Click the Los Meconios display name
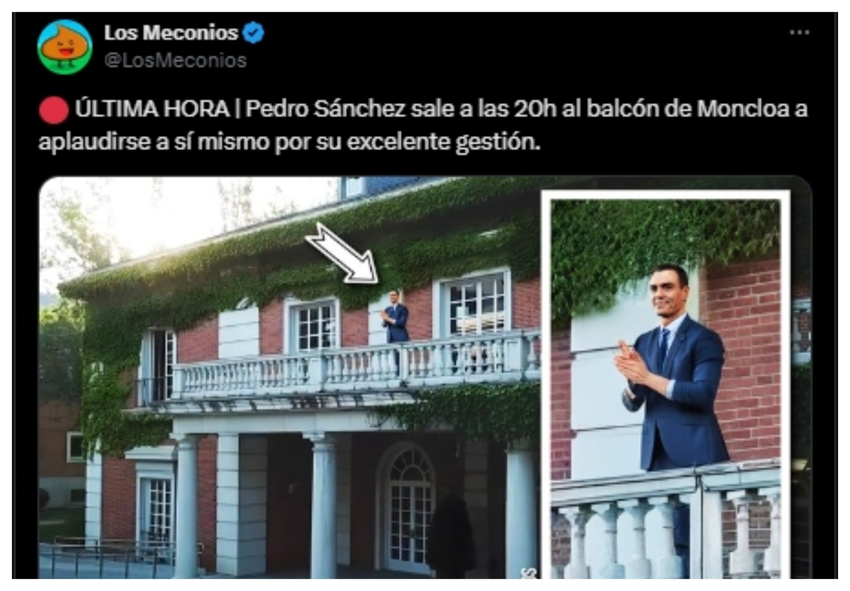Image resolution: width=850 pixels, height=591 pixels. (x=171, y=33)
